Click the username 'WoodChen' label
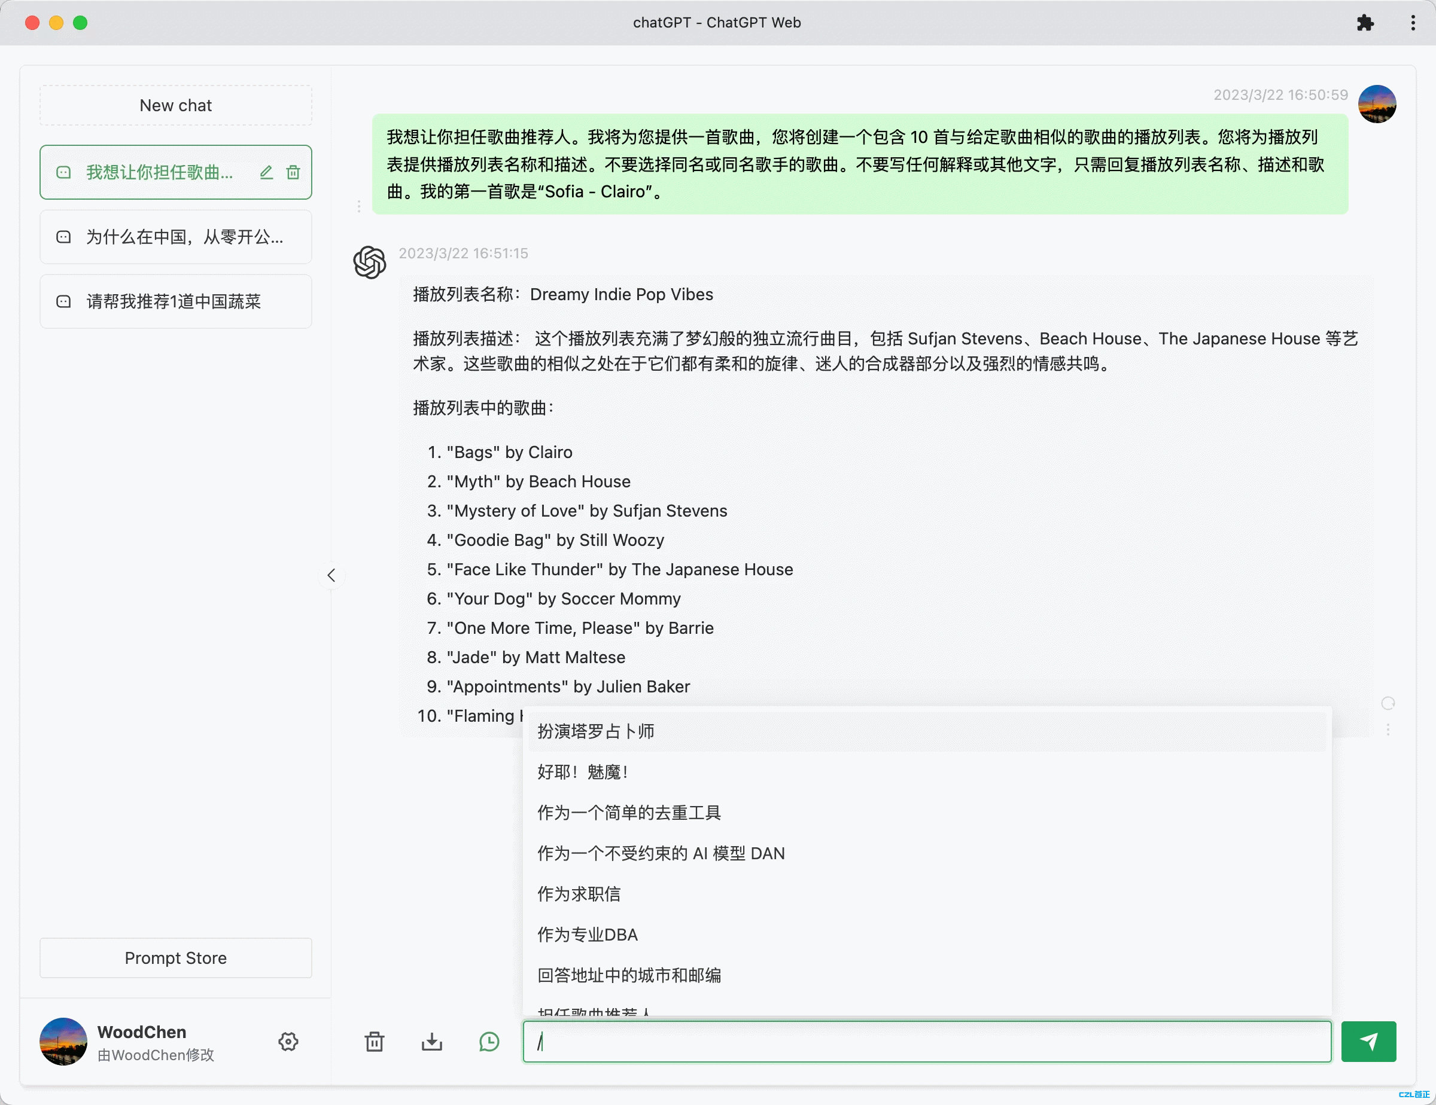The width and height of the screenshot is (1436, 1105). coord(142,1032)
